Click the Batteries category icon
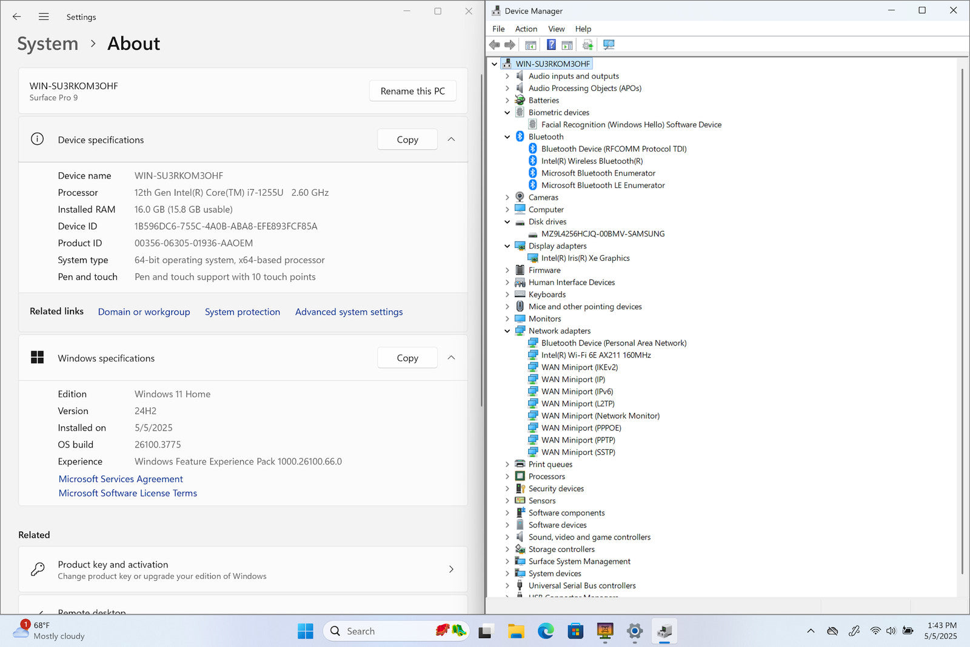Screen dimensions: 970x647 click(520, 100)
